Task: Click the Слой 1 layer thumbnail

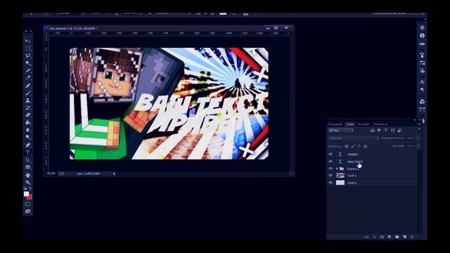Action: 340,175
